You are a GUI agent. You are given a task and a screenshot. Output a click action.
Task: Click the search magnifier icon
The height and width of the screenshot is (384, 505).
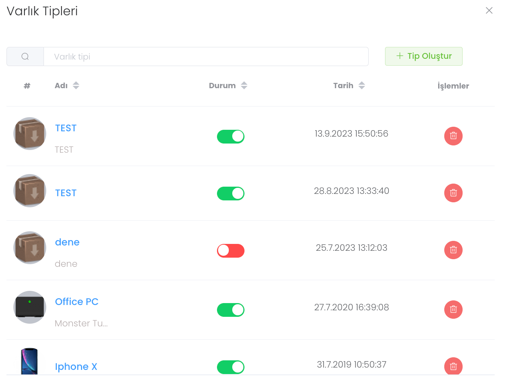(x=25, y=56)
